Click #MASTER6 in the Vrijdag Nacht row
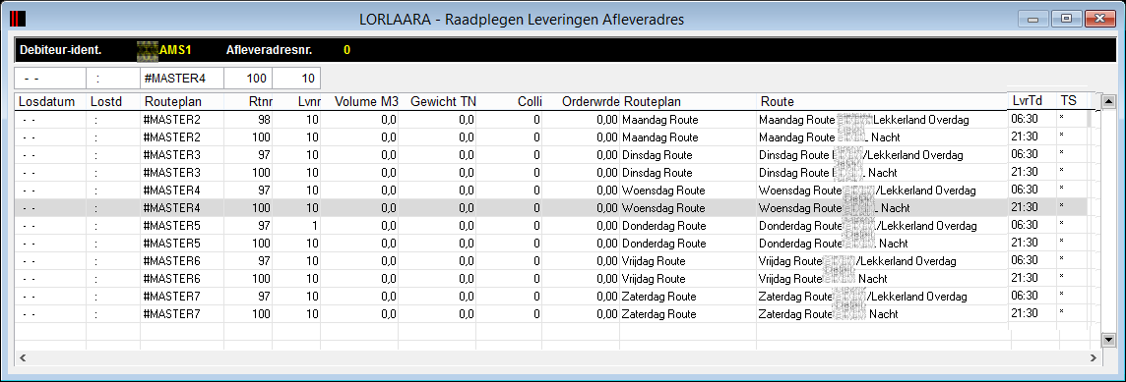 point(172,279)
